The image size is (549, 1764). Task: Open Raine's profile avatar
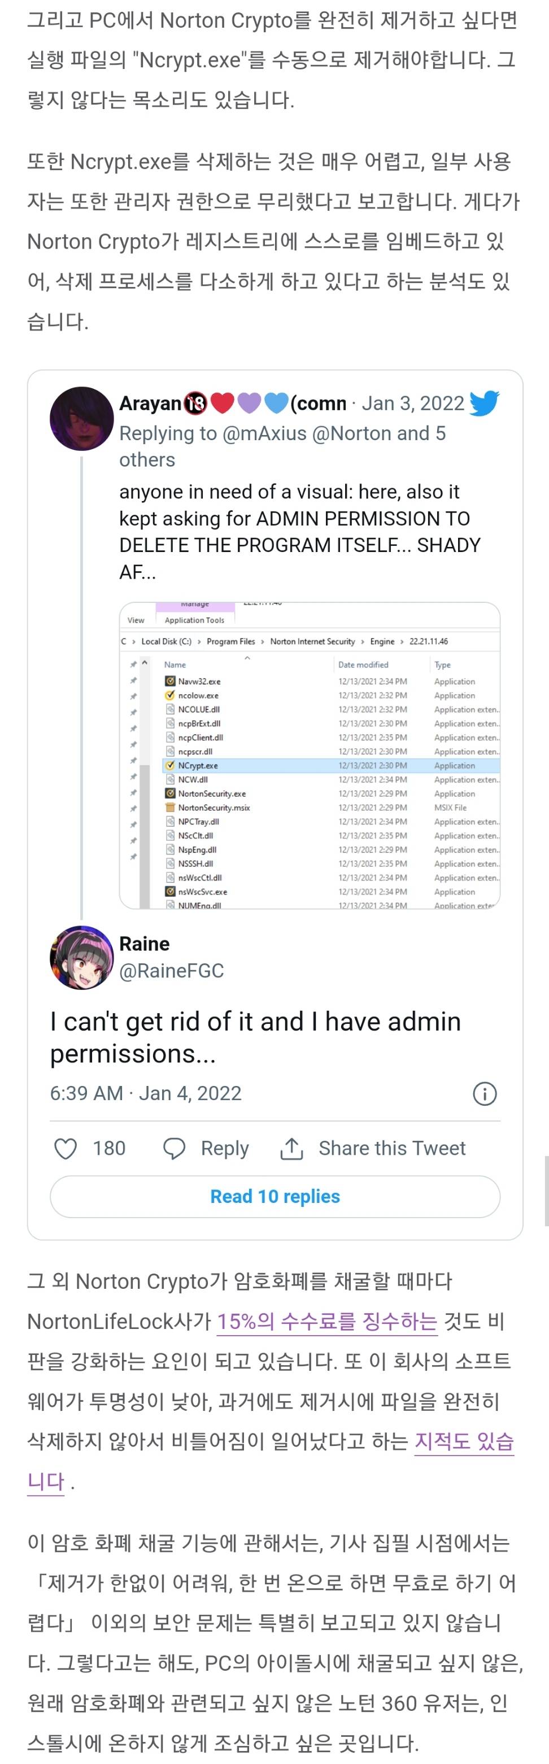(x=81, y=957)
